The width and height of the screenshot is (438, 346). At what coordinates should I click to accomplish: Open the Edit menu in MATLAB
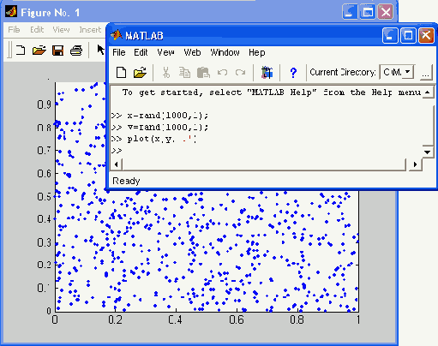coord(141,52)
